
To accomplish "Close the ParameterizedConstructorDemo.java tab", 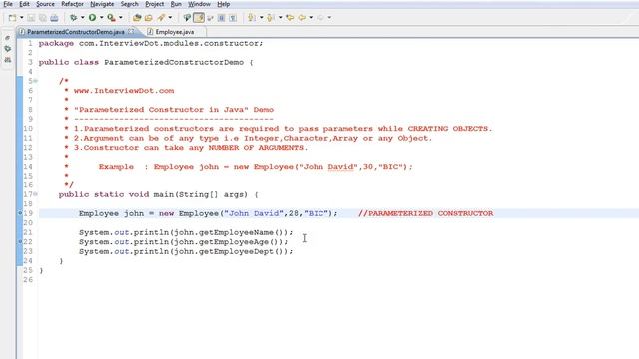I will pyautogui.click(x=131, y=31).
